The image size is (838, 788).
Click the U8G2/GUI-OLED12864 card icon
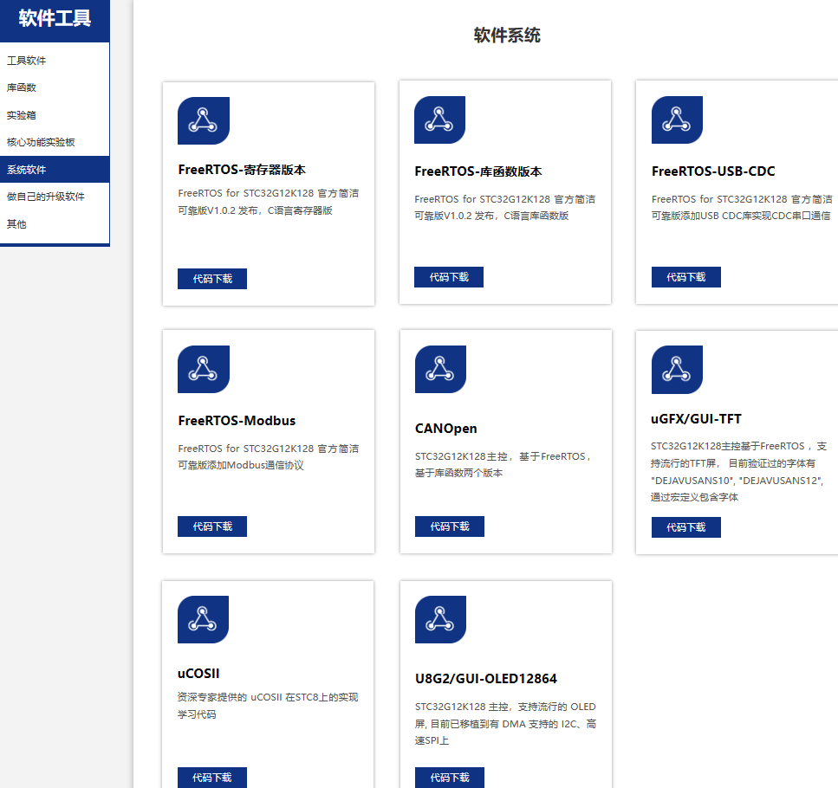tap(440, 619)
